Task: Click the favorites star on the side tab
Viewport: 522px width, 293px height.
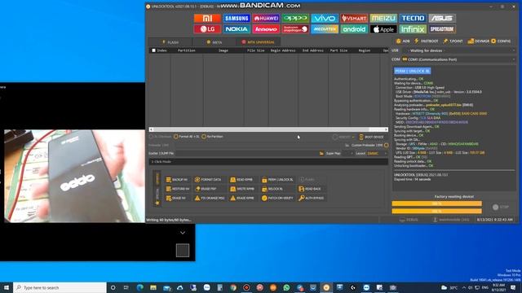Action: 157,203
